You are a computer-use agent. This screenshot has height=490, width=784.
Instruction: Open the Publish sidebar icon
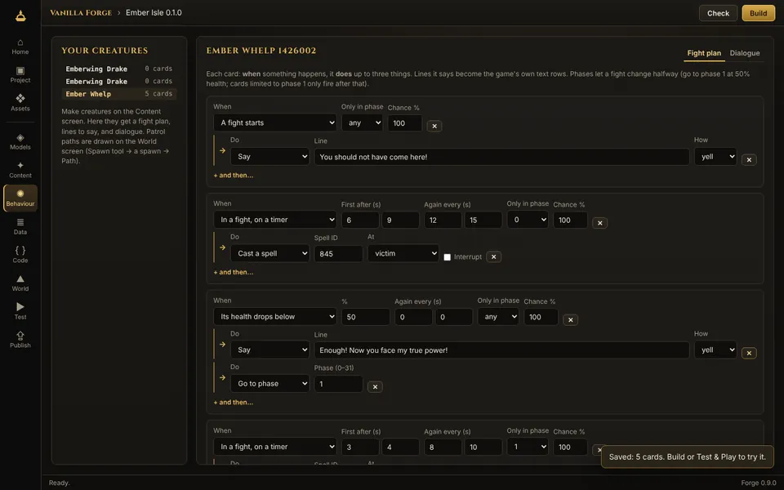[20, 340]
